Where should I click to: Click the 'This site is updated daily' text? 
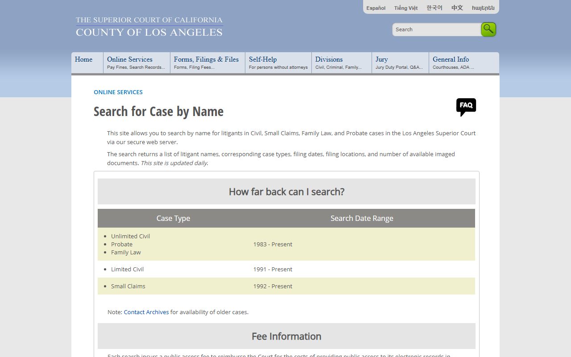pos(174,163)
